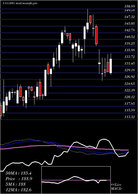Click the '5MA : 133' readout

coord(15,184)
